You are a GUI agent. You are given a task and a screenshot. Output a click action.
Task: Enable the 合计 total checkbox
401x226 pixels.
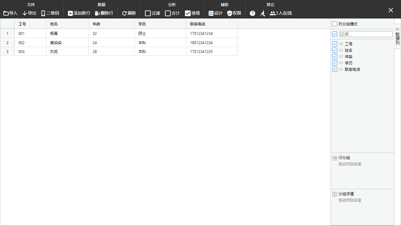pos(168,13)
